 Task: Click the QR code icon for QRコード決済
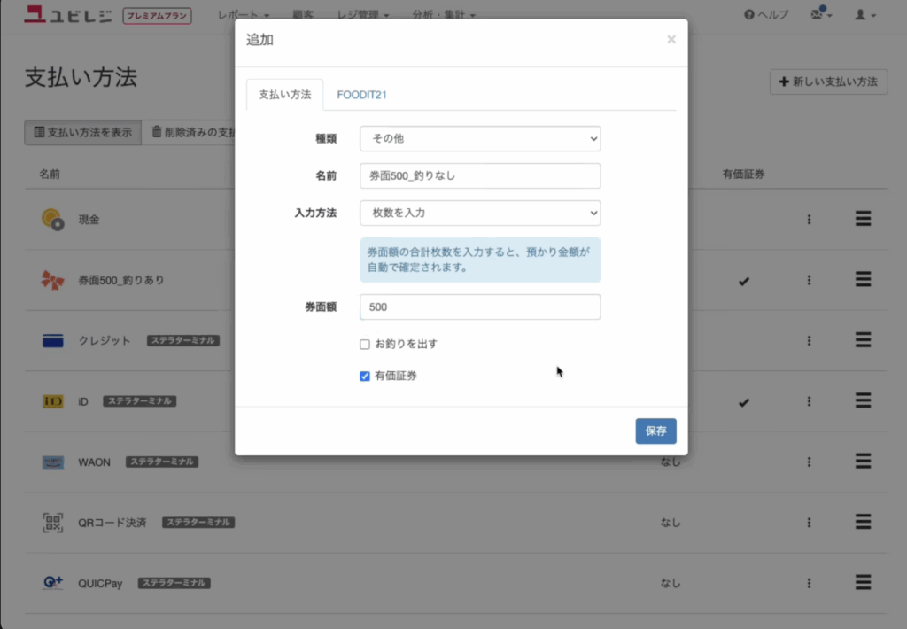[53, 523]
